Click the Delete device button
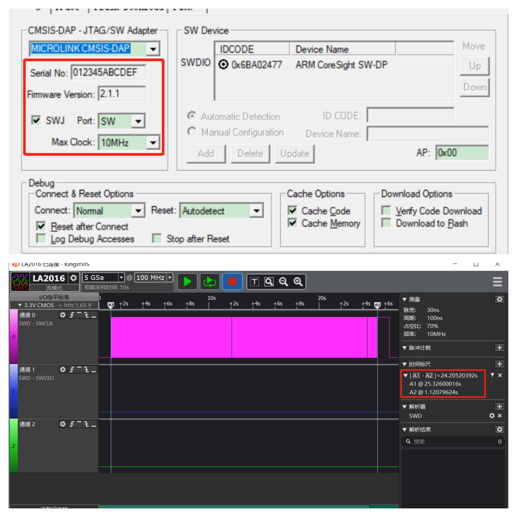The height and width of the screenshot is (517, 517). [250, 153]
